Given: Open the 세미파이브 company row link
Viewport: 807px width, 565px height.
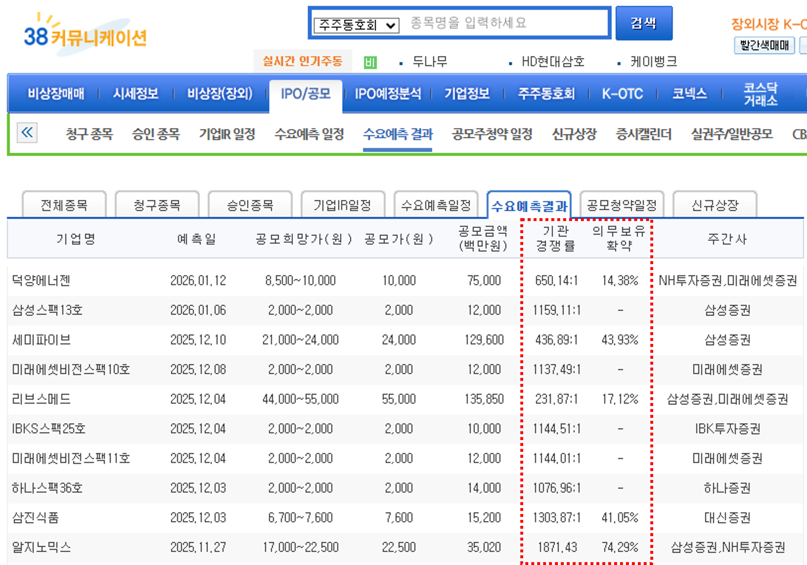Looking at the screenshot, I should point(41,340).
